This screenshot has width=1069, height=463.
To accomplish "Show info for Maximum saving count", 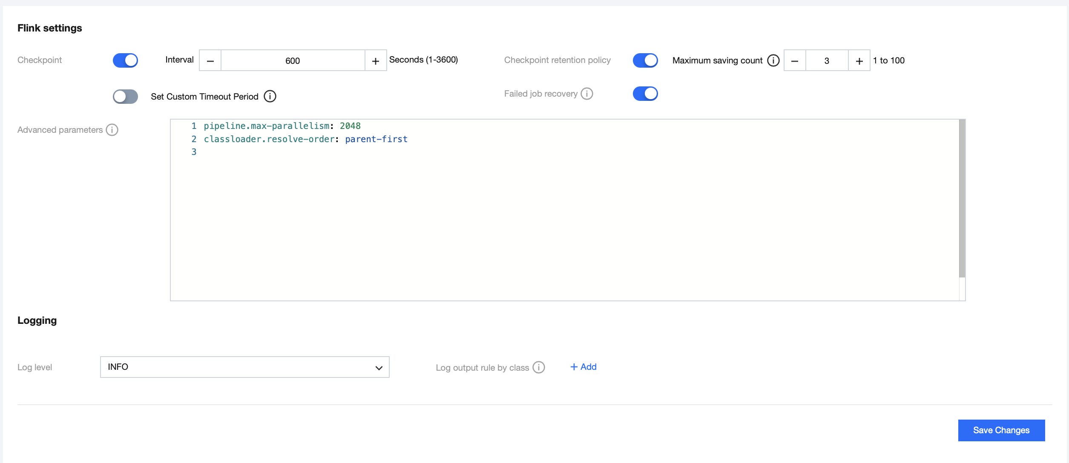I will (x=773, y=60).
